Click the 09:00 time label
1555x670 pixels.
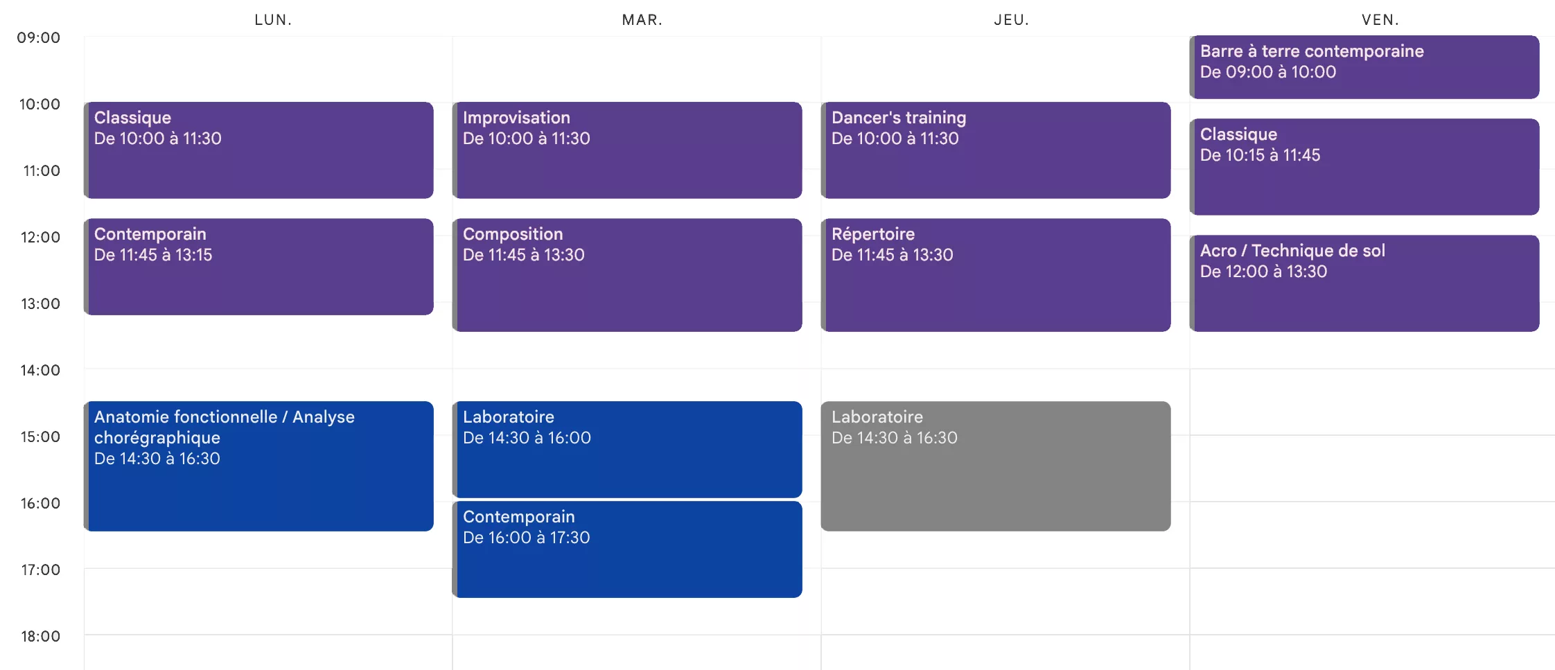pos(39,37)
